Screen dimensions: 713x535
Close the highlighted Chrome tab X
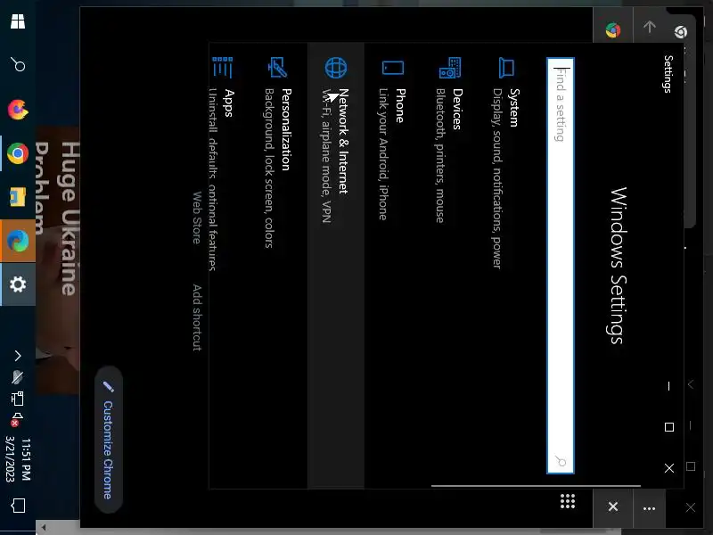pos(613,506)
